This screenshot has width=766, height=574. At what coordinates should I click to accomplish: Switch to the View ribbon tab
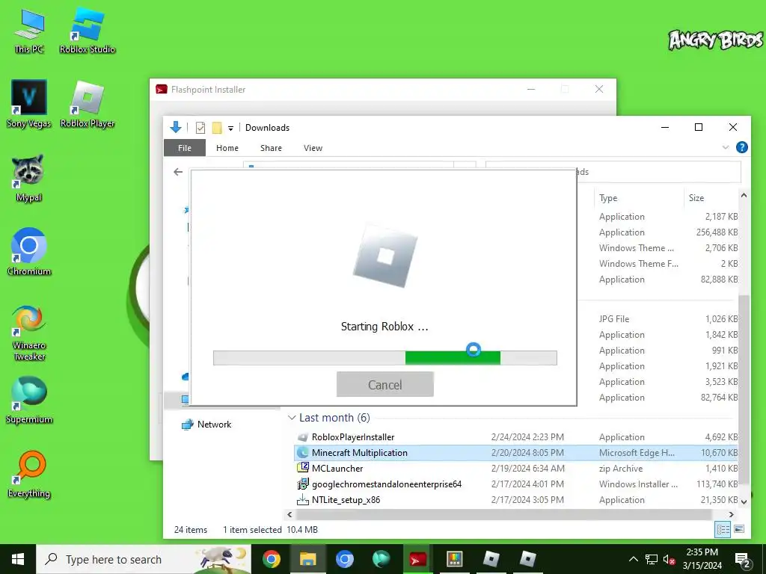point(313,148)
